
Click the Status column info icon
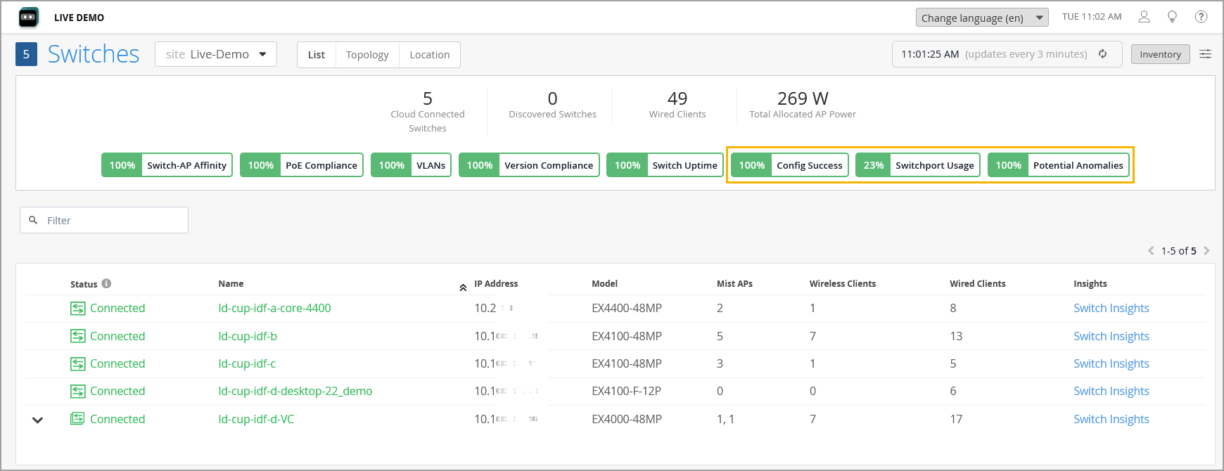point(106,283)
